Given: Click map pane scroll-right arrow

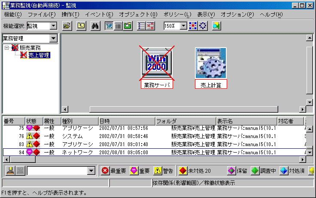Looking at the screenshot, I should pos(303,109).
